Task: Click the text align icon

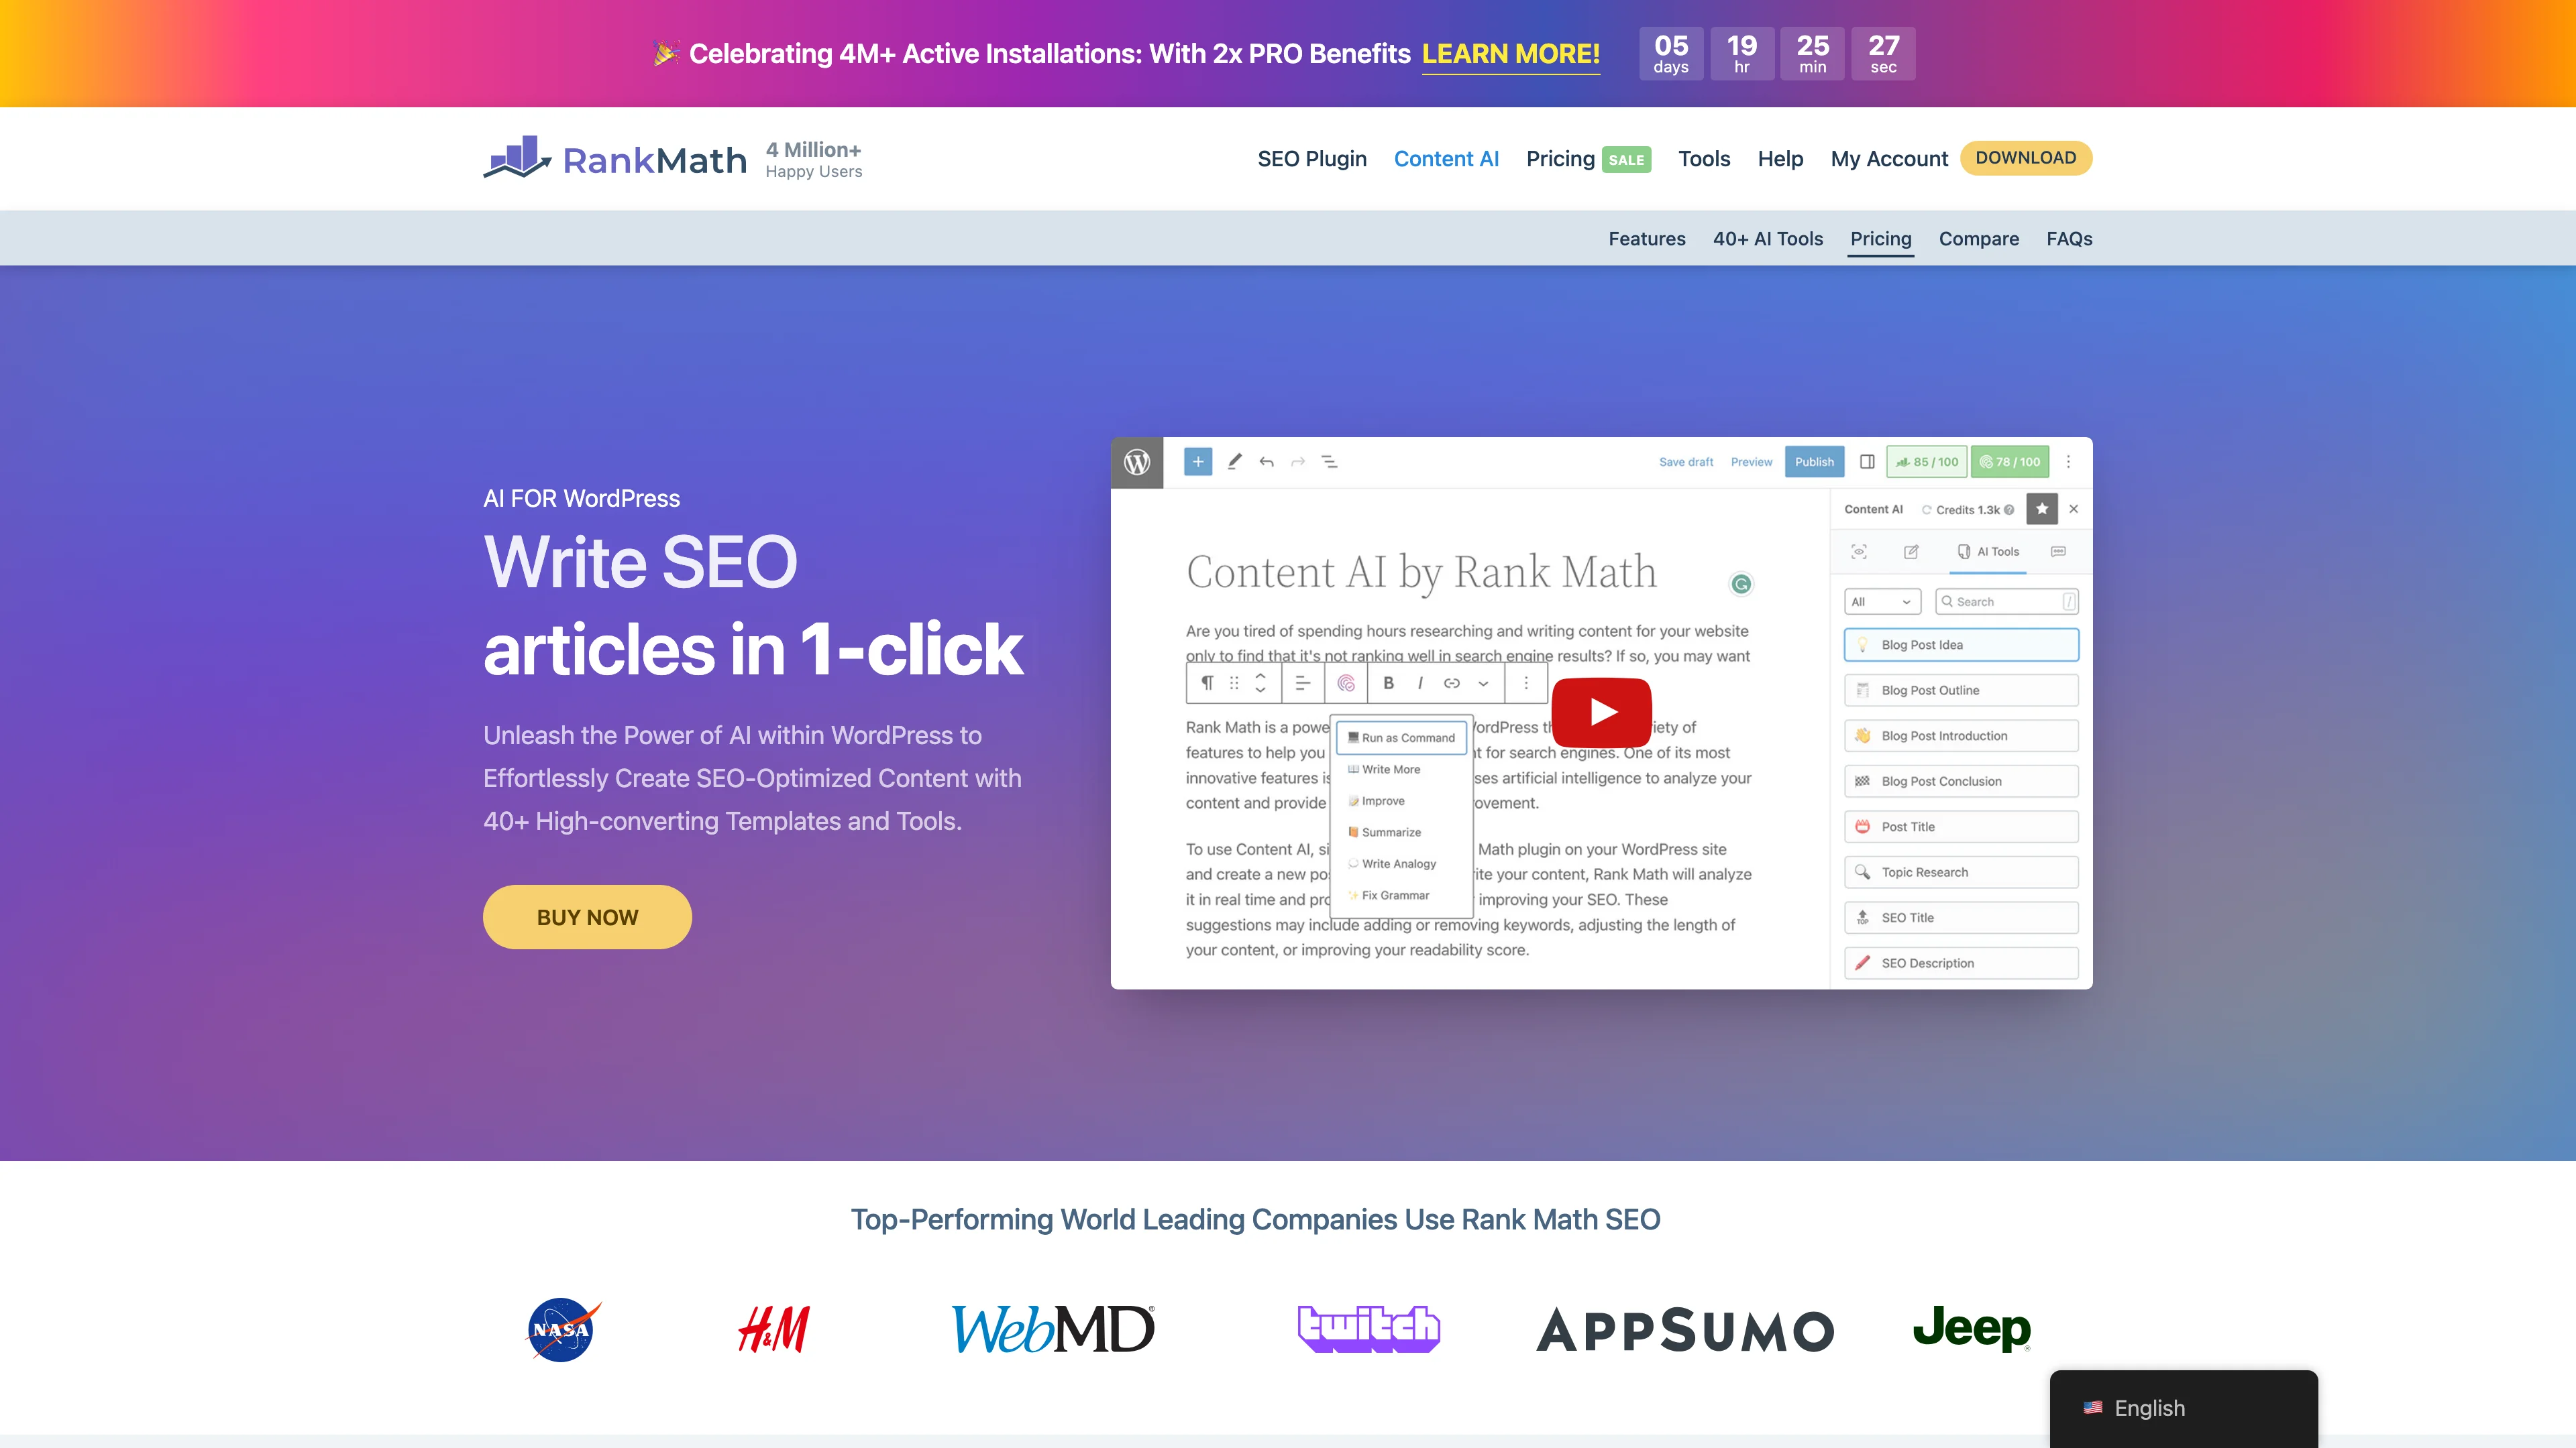Action: click(1302, 684)
